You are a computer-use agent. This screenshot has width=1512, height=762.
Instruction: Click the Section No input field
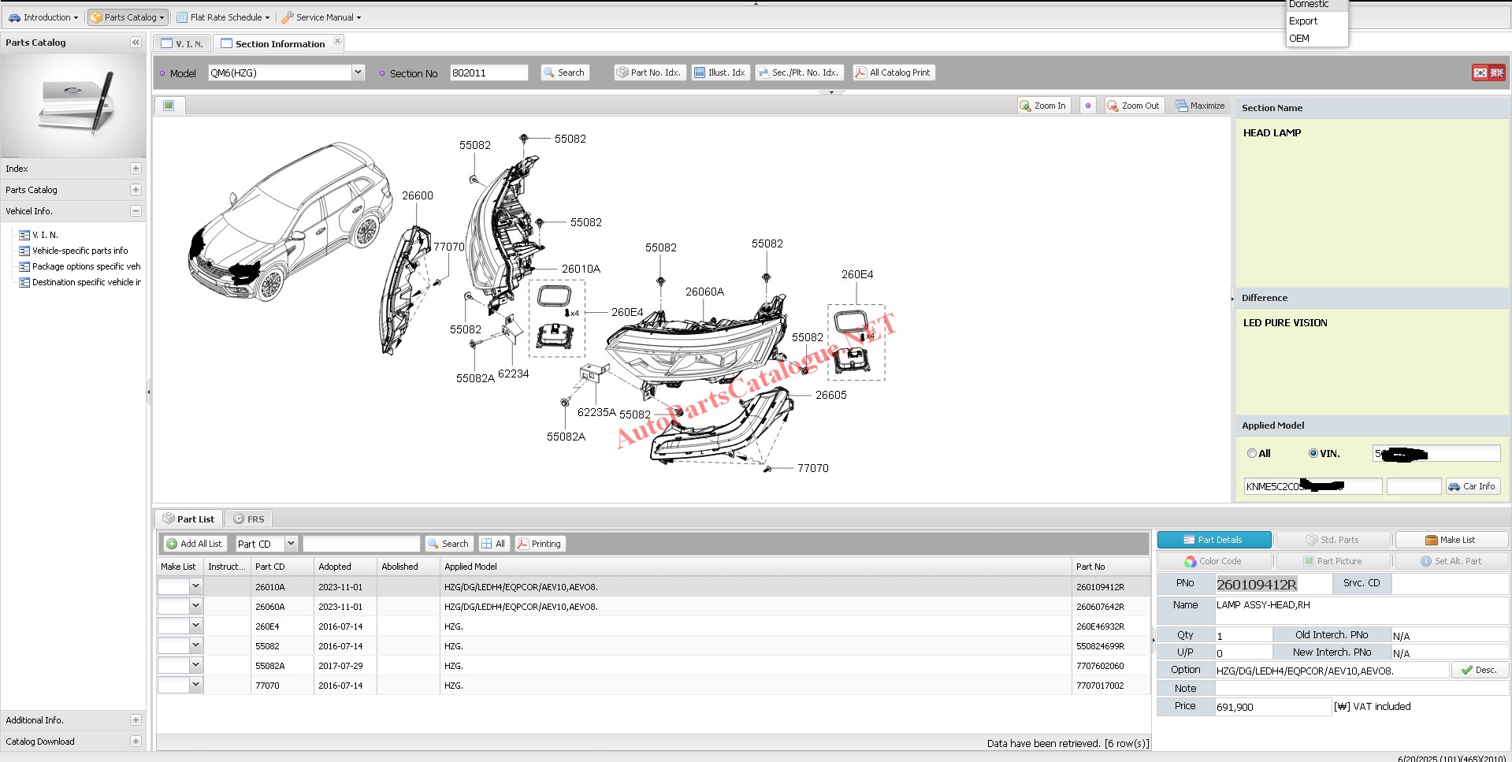489,72
